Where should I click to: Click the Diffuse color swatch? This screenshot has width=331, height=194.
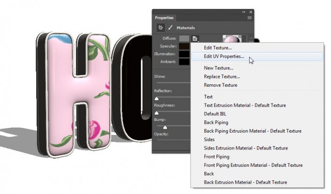184,38
